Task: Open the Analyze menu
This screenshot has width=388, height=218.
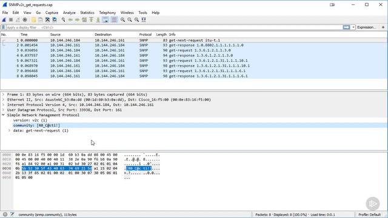Action: point(69,13)
